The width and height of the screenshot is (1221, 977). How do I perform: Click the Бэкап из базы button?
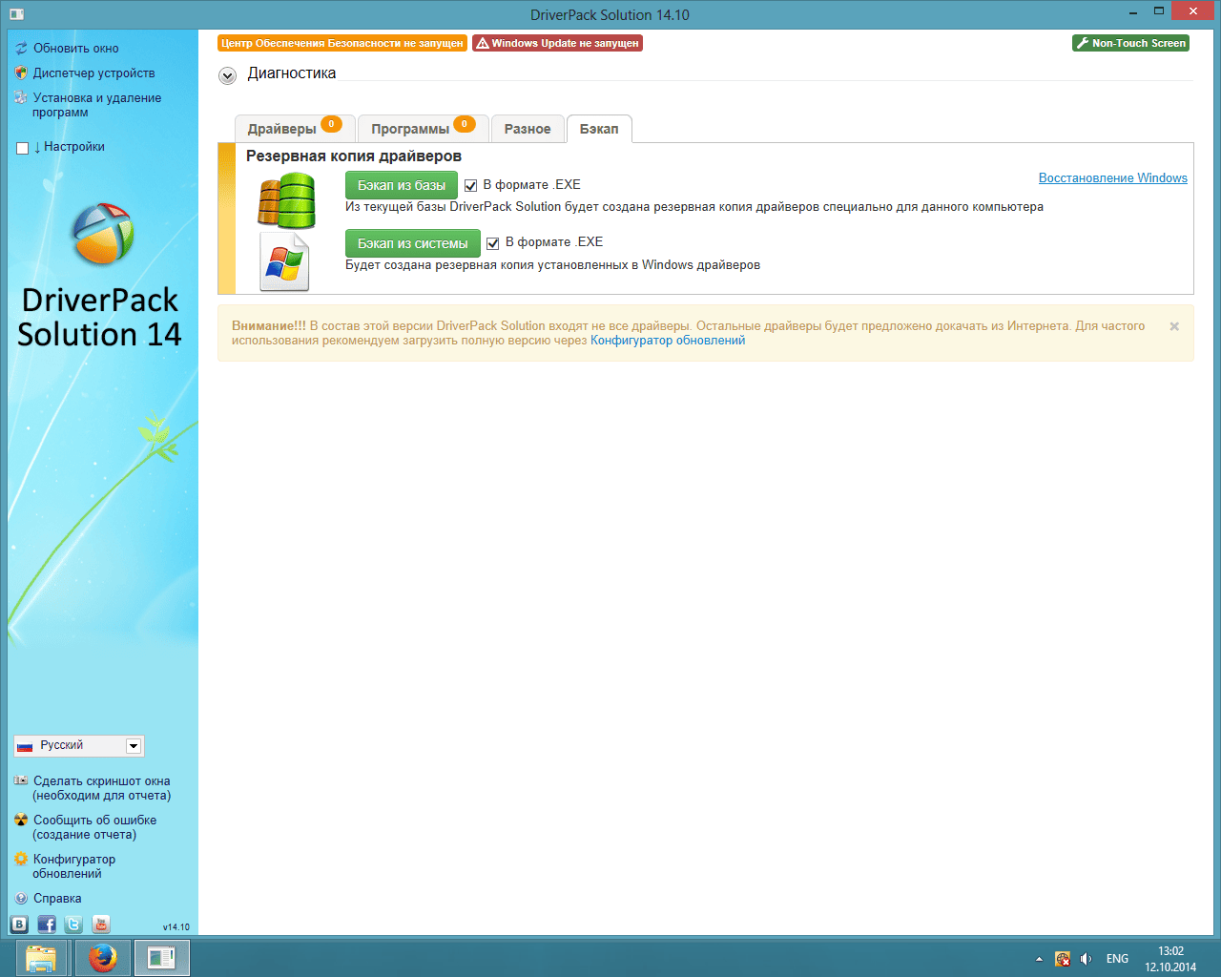(x=402, y=185)
